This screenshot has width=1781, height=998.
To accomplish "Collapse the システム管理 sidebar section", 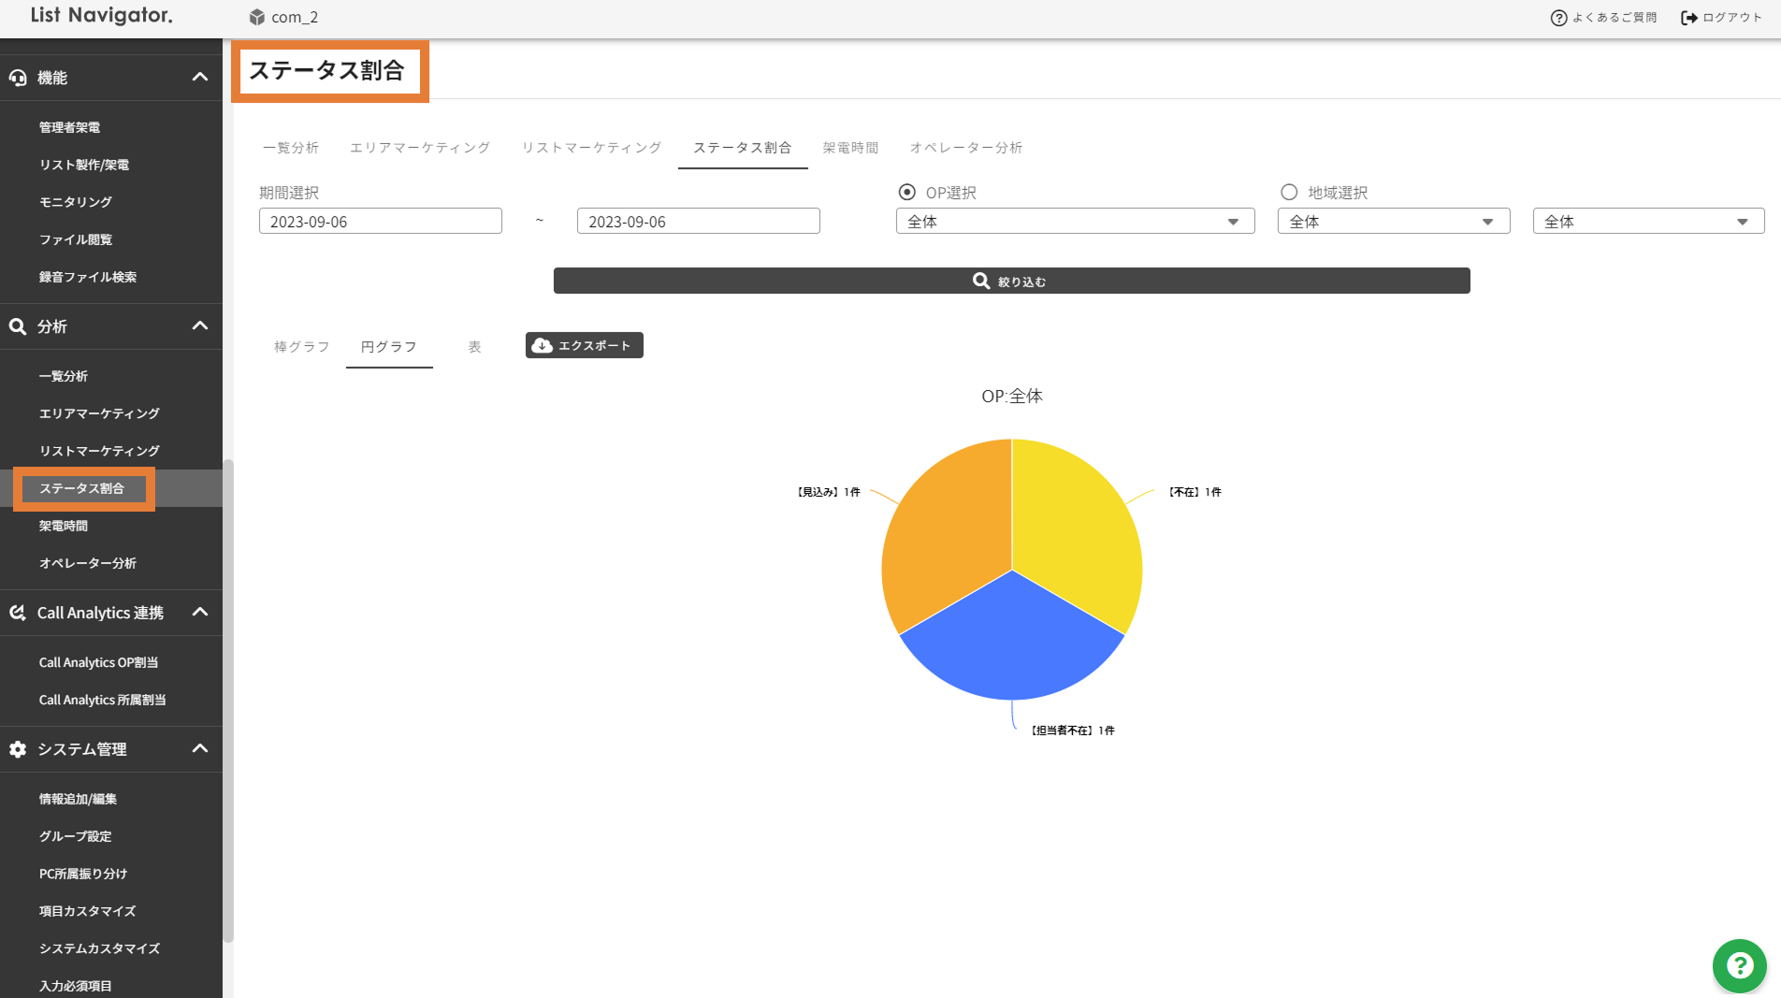I will click(x=199, y=748).
